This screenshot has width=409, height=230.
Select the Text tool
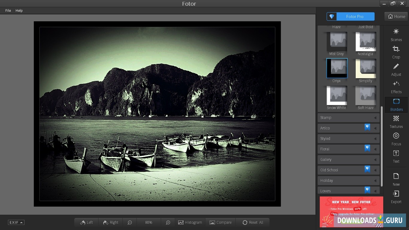(396, 157)
